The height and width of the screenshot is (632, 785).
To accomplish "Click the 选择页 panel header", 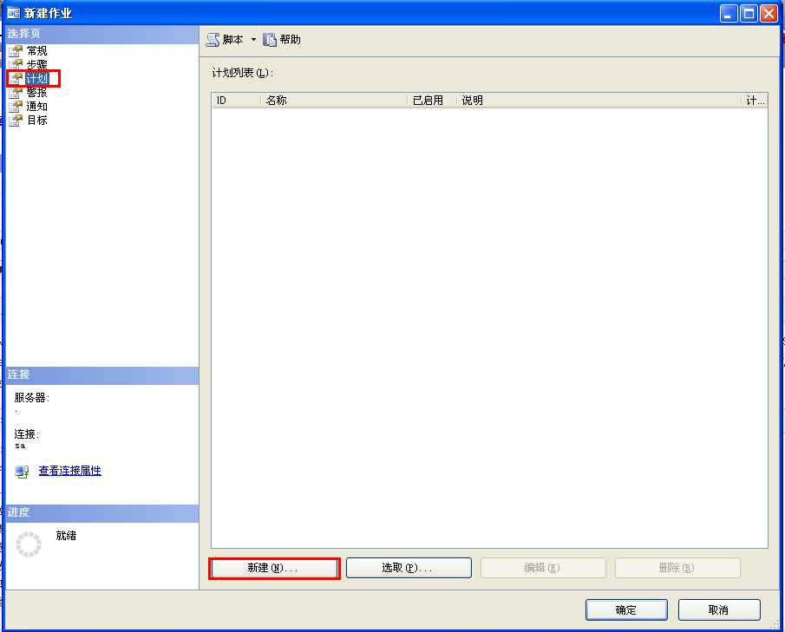I will click(x=102, y=34).
